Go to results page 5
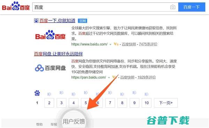This screenshot has height=128, width=209. [x=86, y=103]
